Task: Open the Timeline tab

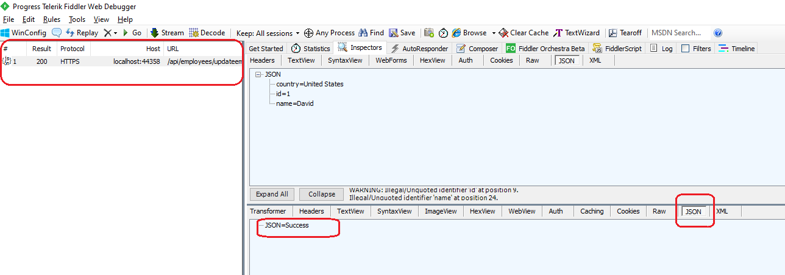Action: click(737, 49)
